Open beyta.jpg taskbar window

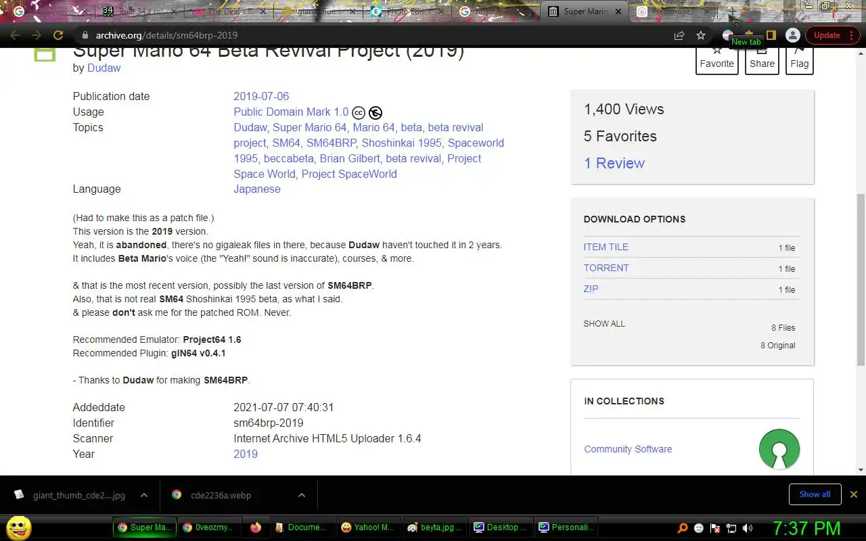click(x=435, y=527)
